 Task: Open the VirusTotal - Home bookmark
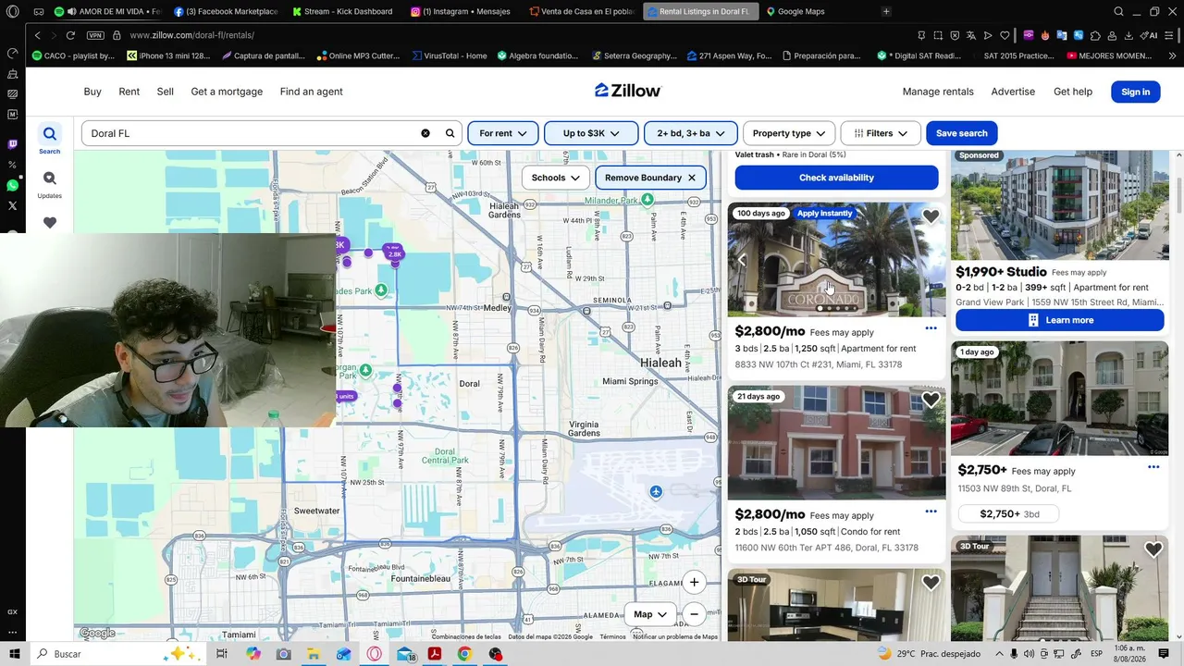[449, 55]
